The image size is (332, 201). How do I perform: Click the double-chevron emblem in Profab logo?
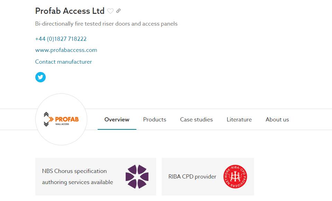click(46, 119)
